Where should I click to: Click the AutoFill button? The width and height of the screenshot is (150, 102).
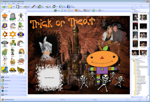pos(136,11)
